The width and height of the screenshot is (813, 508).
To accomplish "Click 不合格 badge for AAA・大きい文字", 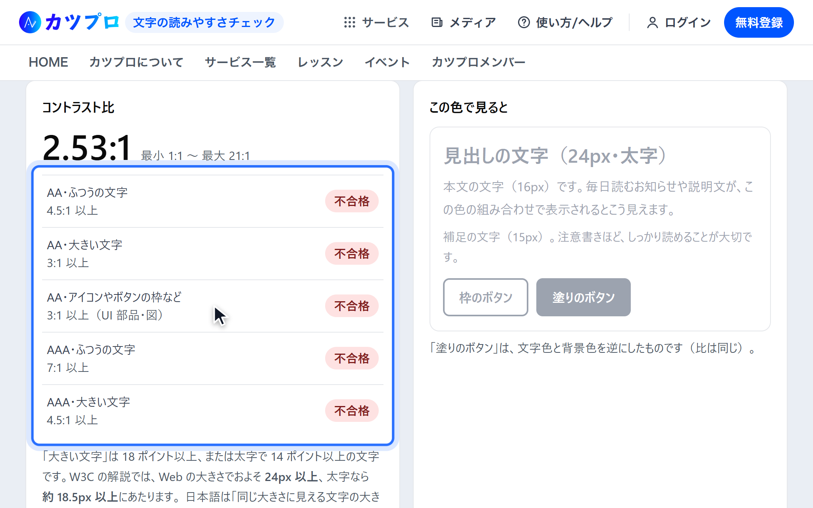I will (352, 411).
